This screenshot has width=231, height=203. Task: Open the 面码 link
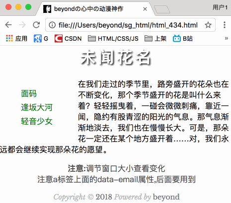coord(29,94)
